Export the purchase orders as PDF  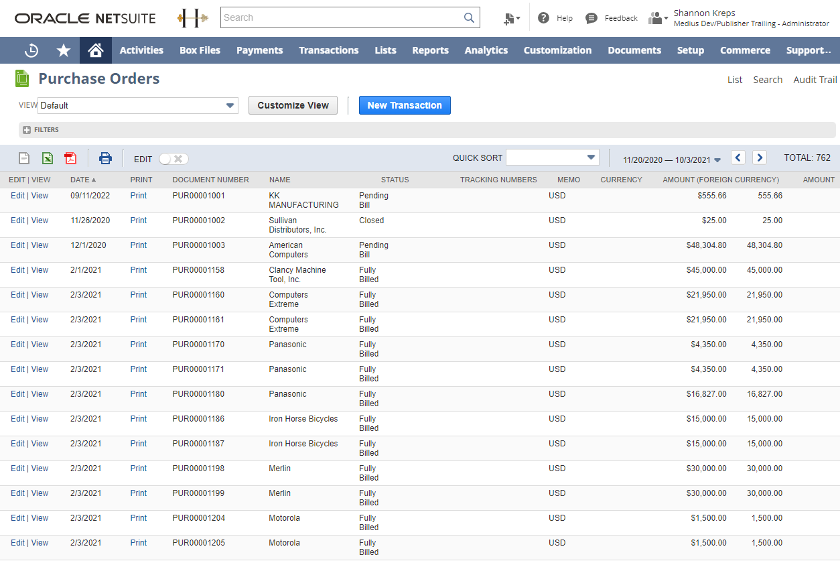click(x=70, y=158)
